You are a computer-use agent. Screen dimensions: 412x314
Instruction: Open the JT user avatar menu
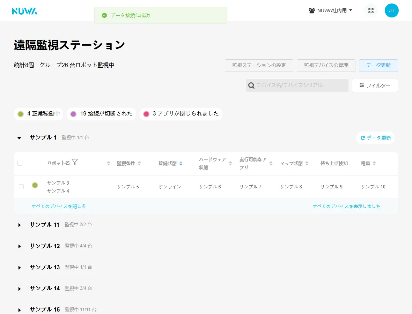tap(391, 10)
